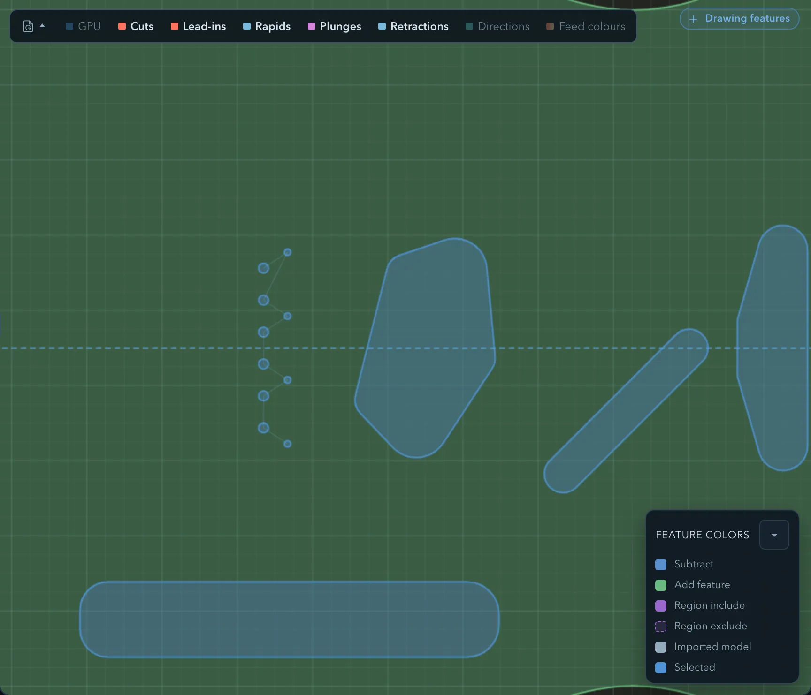This screenshot has width=811, height=695.
Task: Click the Imported model swatch
Action: [x=660, y=647]
